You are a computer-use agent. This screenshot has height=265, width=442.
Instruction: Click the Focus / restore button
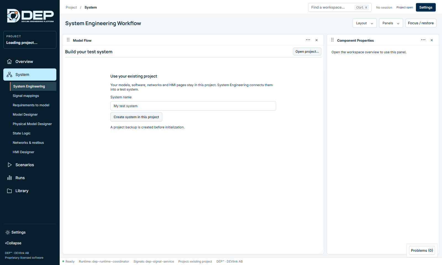point(421,23)
